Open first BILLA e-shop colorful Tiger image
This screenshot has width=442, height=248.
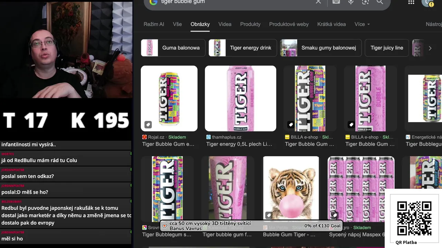[x=310, y=99]
